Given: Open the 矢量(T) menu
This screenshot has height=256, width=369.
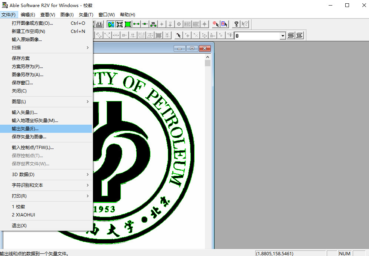Looking at the screenshot, I should coord(86,14).
